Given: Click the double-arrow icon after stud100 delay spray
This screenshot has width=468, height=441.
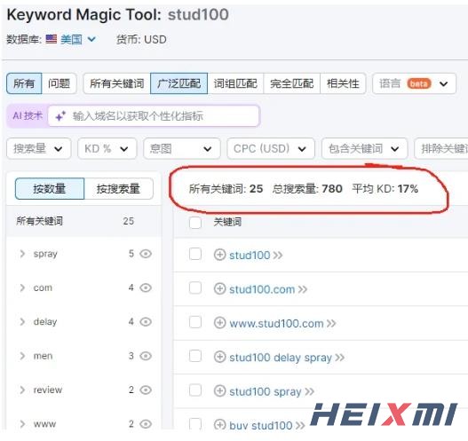Looking at the screenshot, I should click(339, 358).
